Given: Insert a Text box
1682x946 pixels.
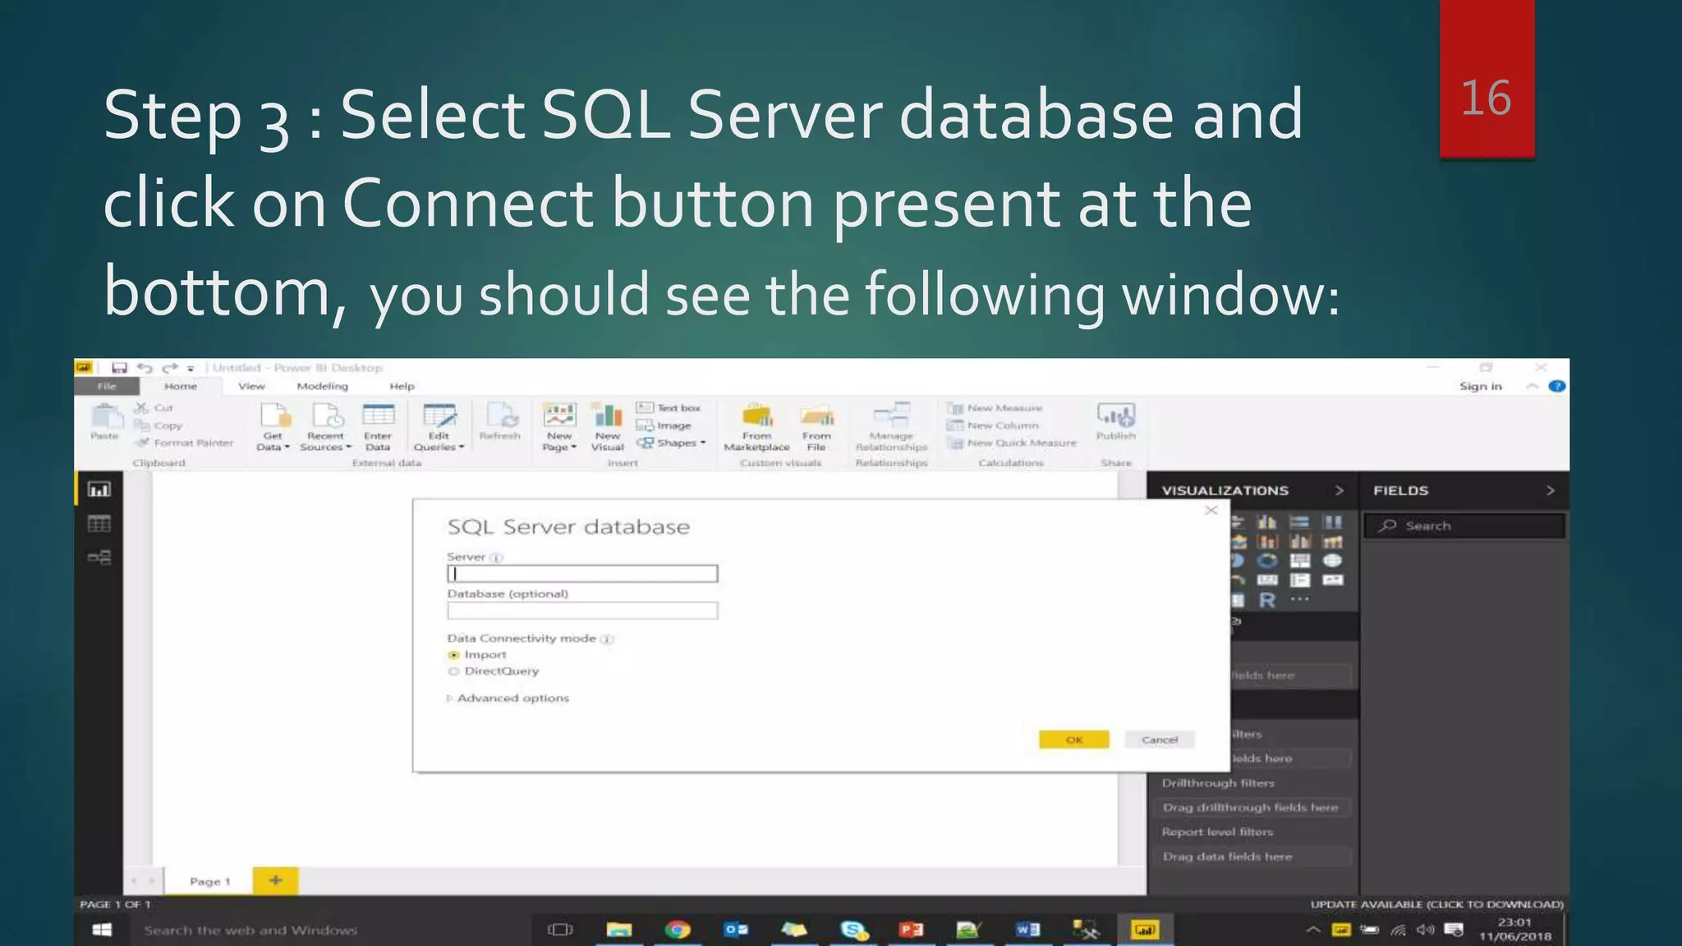Looking at the screenshot, I should pos(669,407).
